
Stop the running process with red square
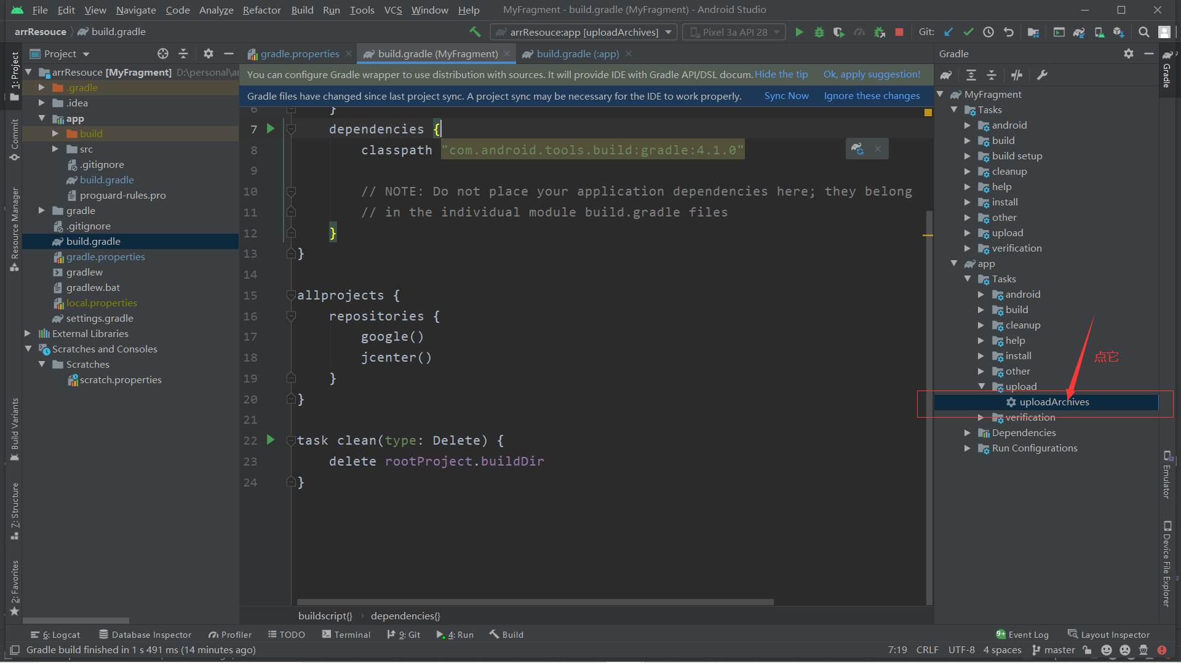click(899, 32)
